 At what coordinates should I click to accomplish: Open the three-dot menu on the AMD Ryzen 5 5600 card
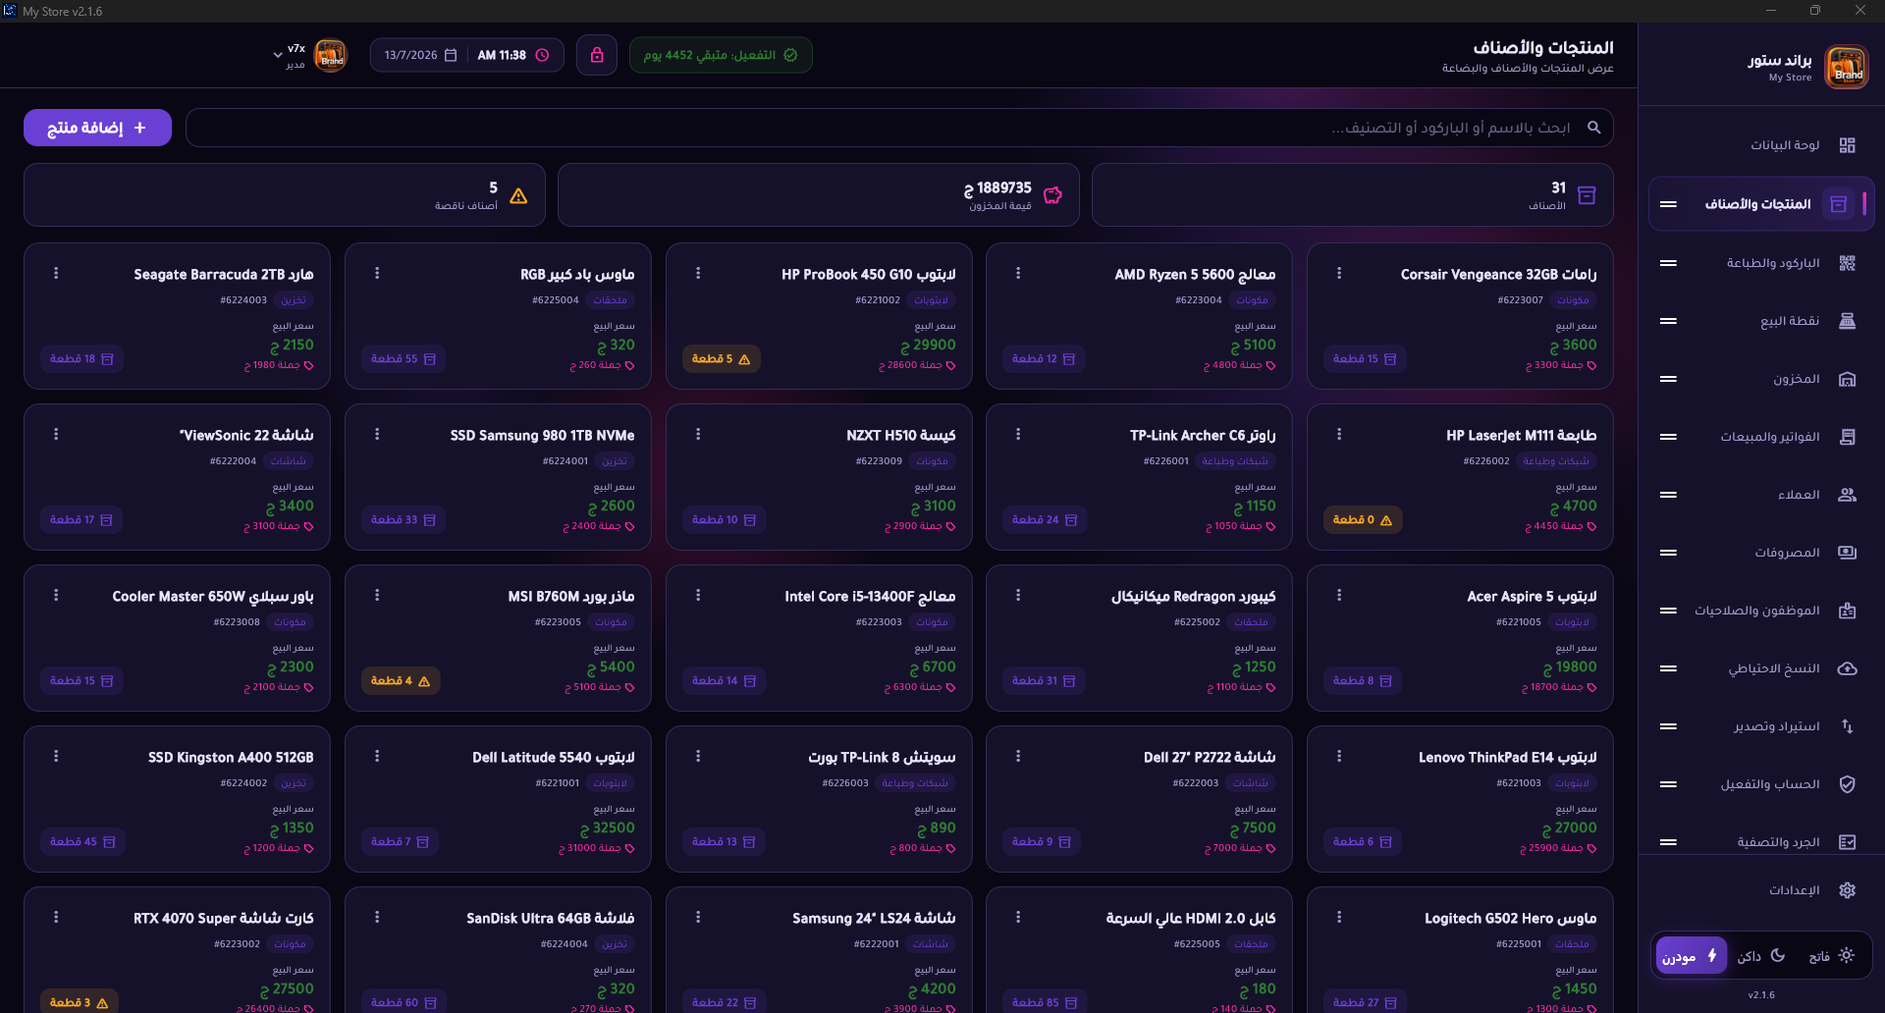point(1018,273)
